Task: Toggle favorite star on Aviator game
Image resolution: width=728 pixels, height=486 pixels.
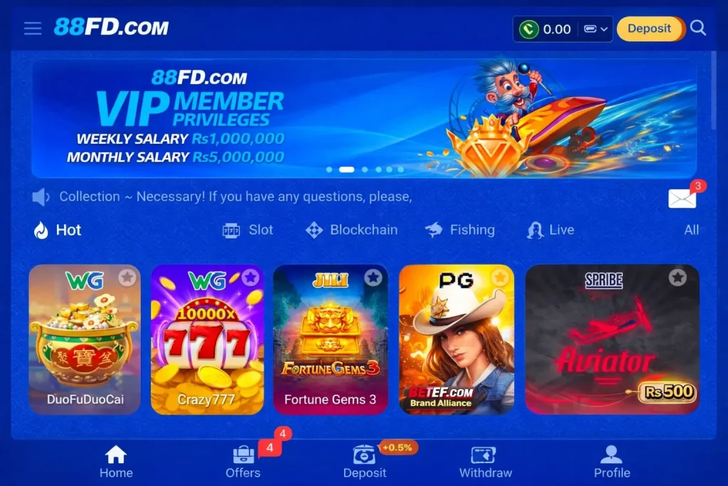Action: click(678, 278)
